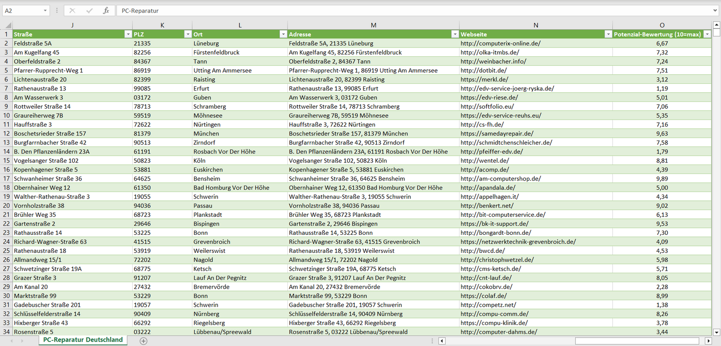Screen dimensions: 721x346
Task: Click the Insert Function fx icon
Action: (x=106, y=10)
